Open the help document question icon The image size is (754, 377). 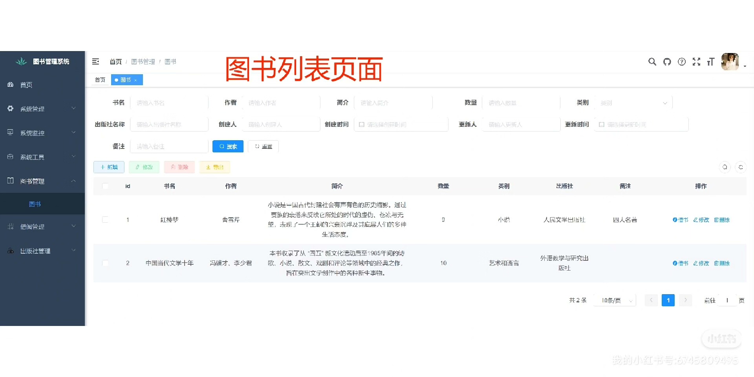click(x=682, y=62)
